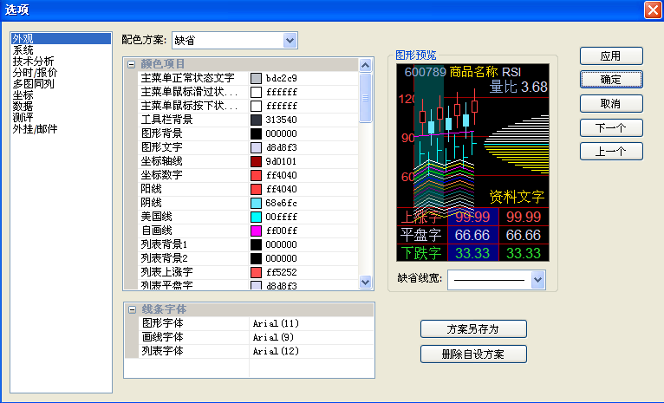Select 外观 in the category list

[x=61, y=38]
